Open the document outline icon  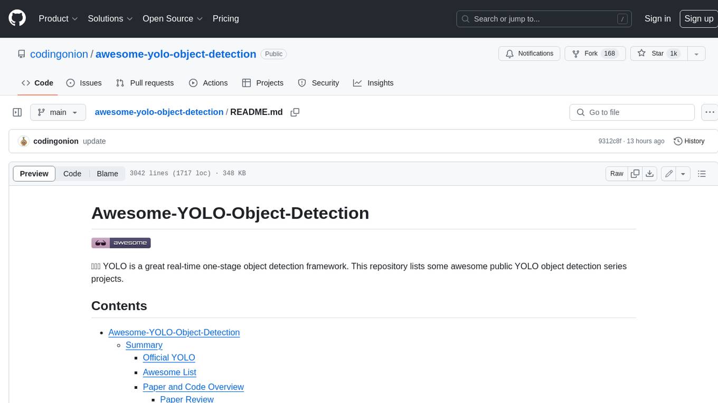point(702,174)
